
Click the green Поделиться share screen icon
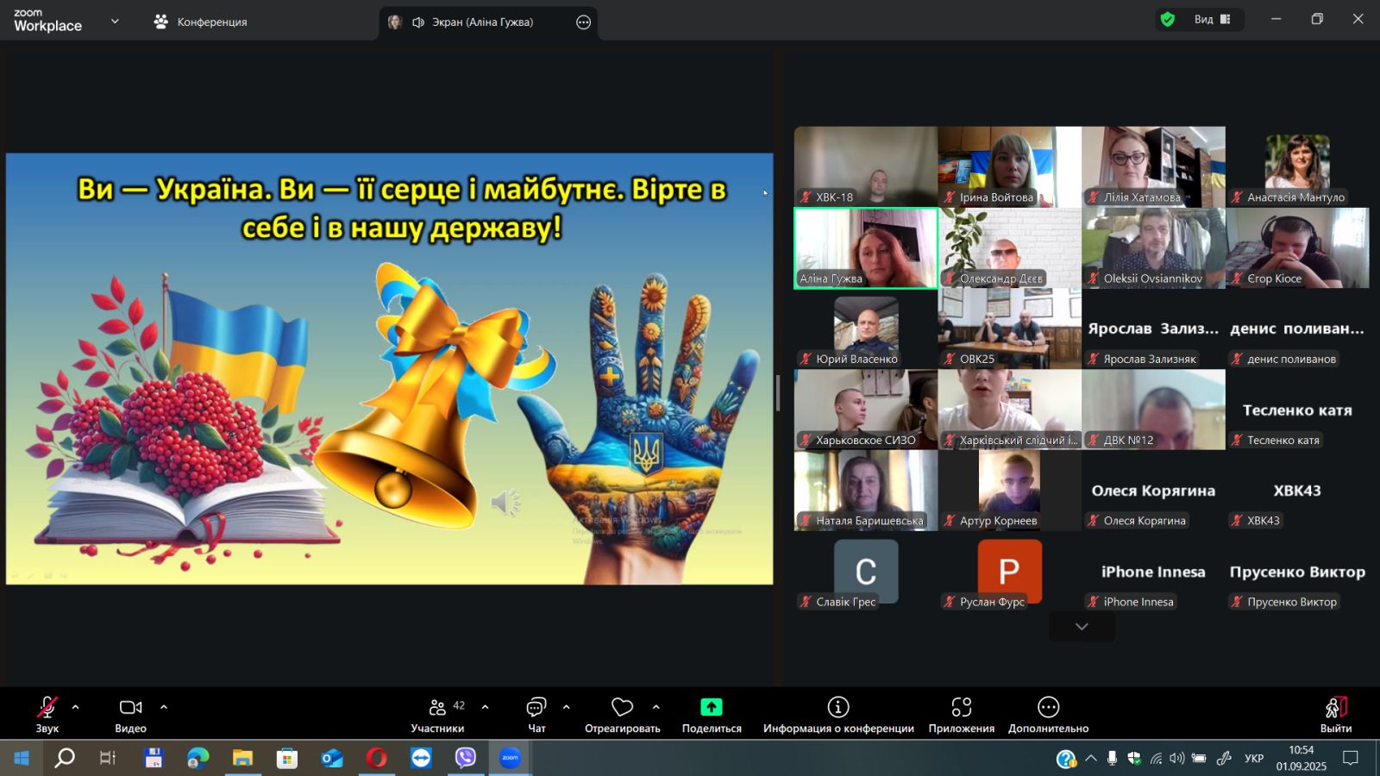click(x=711, y=708)
